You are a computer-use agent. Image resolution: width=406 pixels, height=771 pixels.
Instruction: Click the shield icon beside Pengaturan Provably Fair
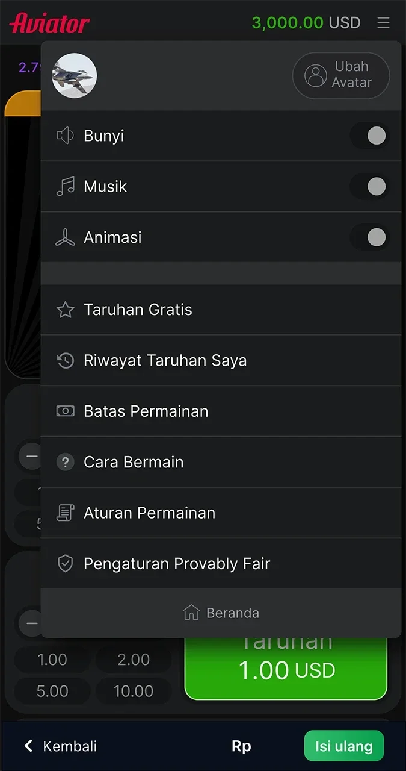tap(65, 563)
